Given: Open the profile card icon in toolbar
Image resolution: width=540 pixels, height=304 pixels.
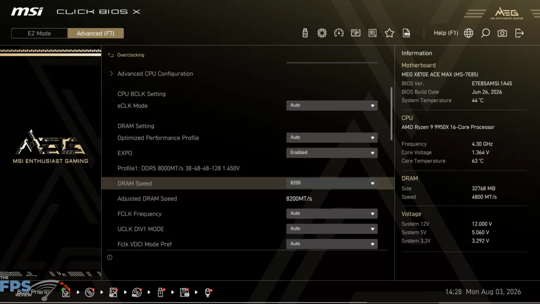Looking at the screenshot, I should click(355, 33).
